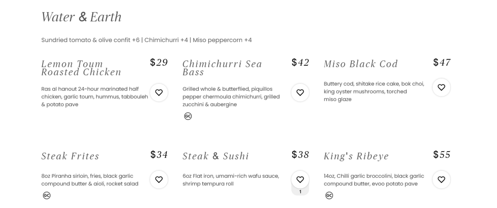Click the $42 Sea Bass price

point(300,63)
